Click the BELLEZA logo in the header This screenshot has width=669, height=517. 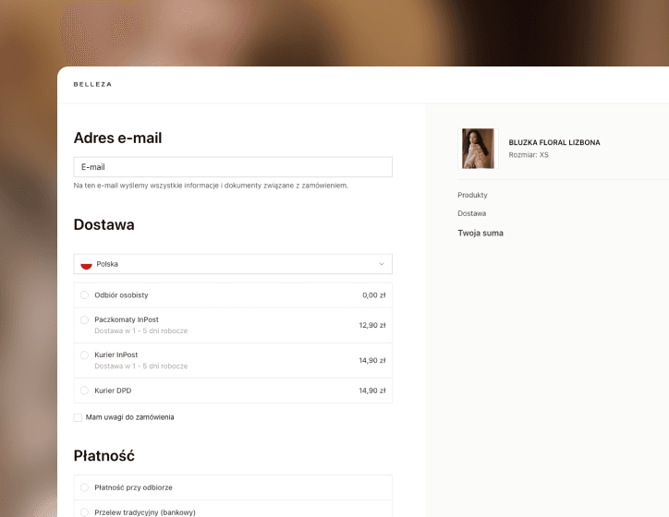[92, 84]
